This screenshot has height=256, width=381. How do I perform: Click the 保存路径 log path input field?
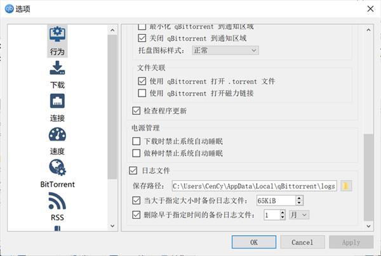255,186
